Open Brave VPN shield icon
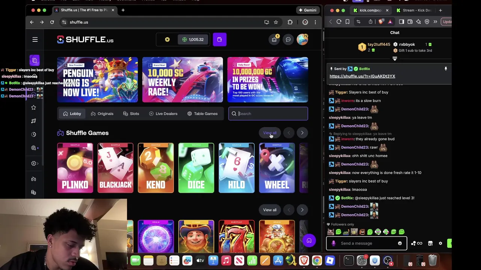Screen dimensions: 481x270 tap(427, 22)
